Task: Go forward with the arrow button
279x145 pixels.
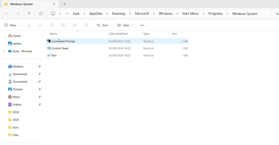Action: point(18,14)
